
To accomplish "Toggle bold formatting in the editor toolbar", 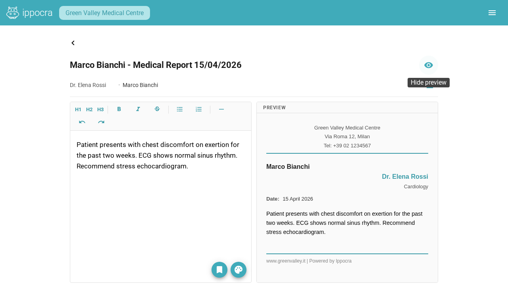I will (119, 109).
